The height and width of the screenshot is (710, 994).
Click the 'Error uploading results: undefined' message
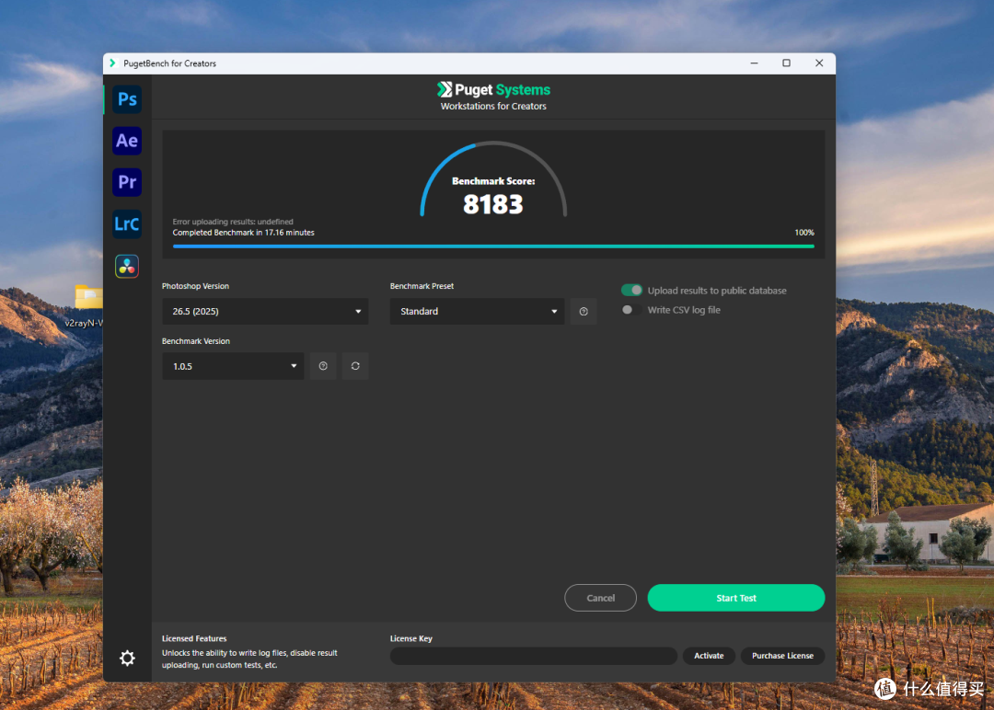coord(233,222)
